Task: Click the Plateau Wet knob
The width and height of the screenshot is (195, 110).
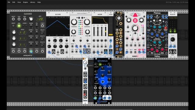Action: click(x=160, y=21)
